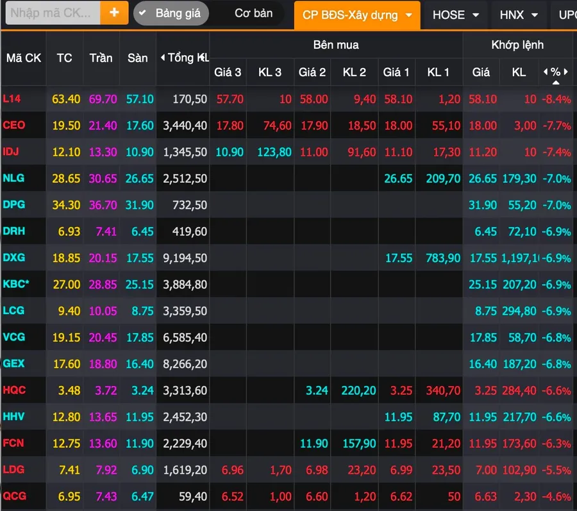Click L14 total volume '170,50'
The height and width of the screenshot is (511, 577).
point(190,99)
